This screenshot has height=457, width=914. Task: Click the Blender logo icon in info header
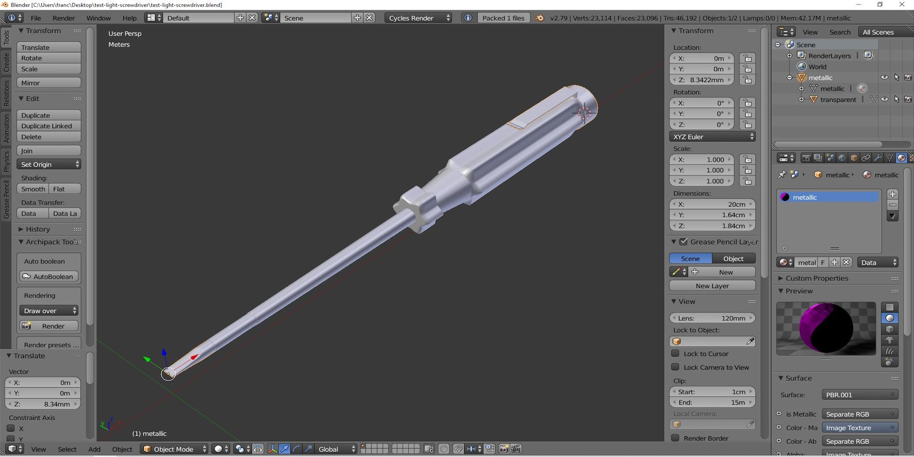pos(539,18)
